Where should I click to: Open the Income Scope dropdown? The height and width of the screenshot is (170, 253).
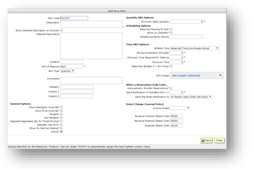(x=180, y=108)
